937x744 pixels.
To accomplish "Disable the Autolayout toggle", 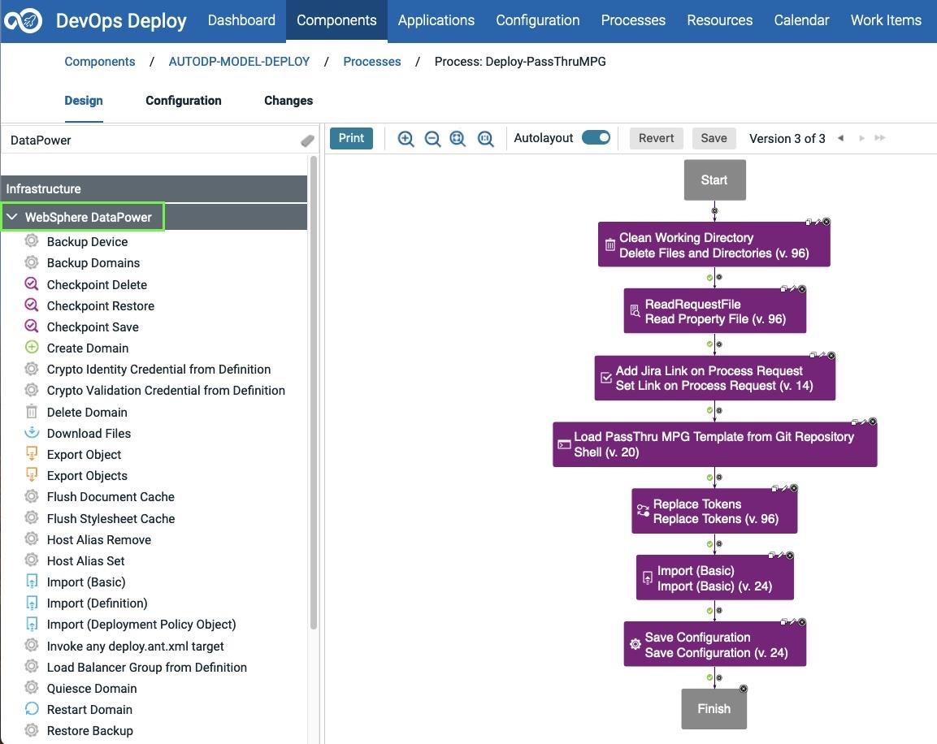I will pyautogui.click(x=596, y=138).
